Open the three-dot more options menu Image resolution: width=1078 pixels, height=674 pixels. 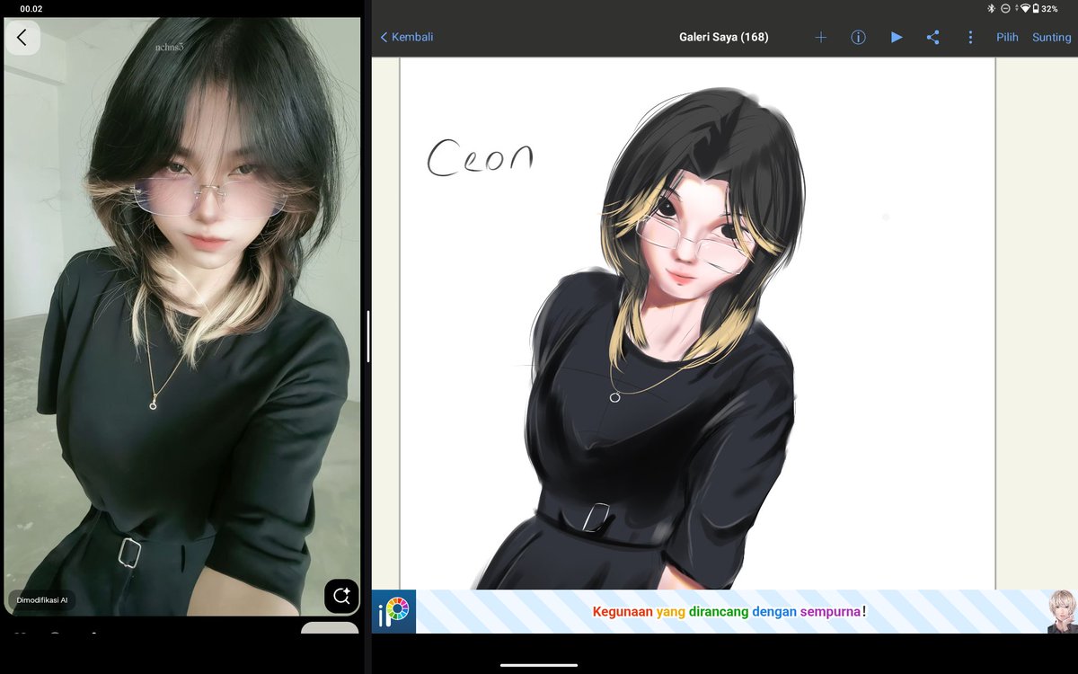[x=970, y=37]
